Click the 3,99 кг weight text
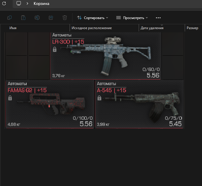202x186 pixels. point(103,124)
